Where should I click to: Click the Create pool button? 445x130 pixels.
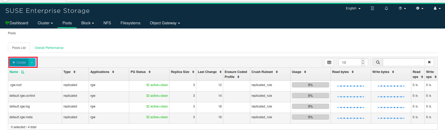tap(19, 63)
